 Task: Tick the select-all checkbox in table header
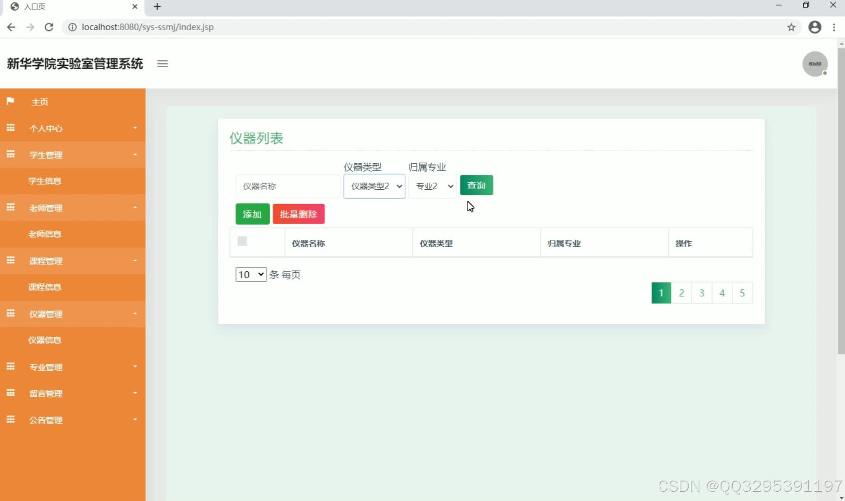coord(242,241)
